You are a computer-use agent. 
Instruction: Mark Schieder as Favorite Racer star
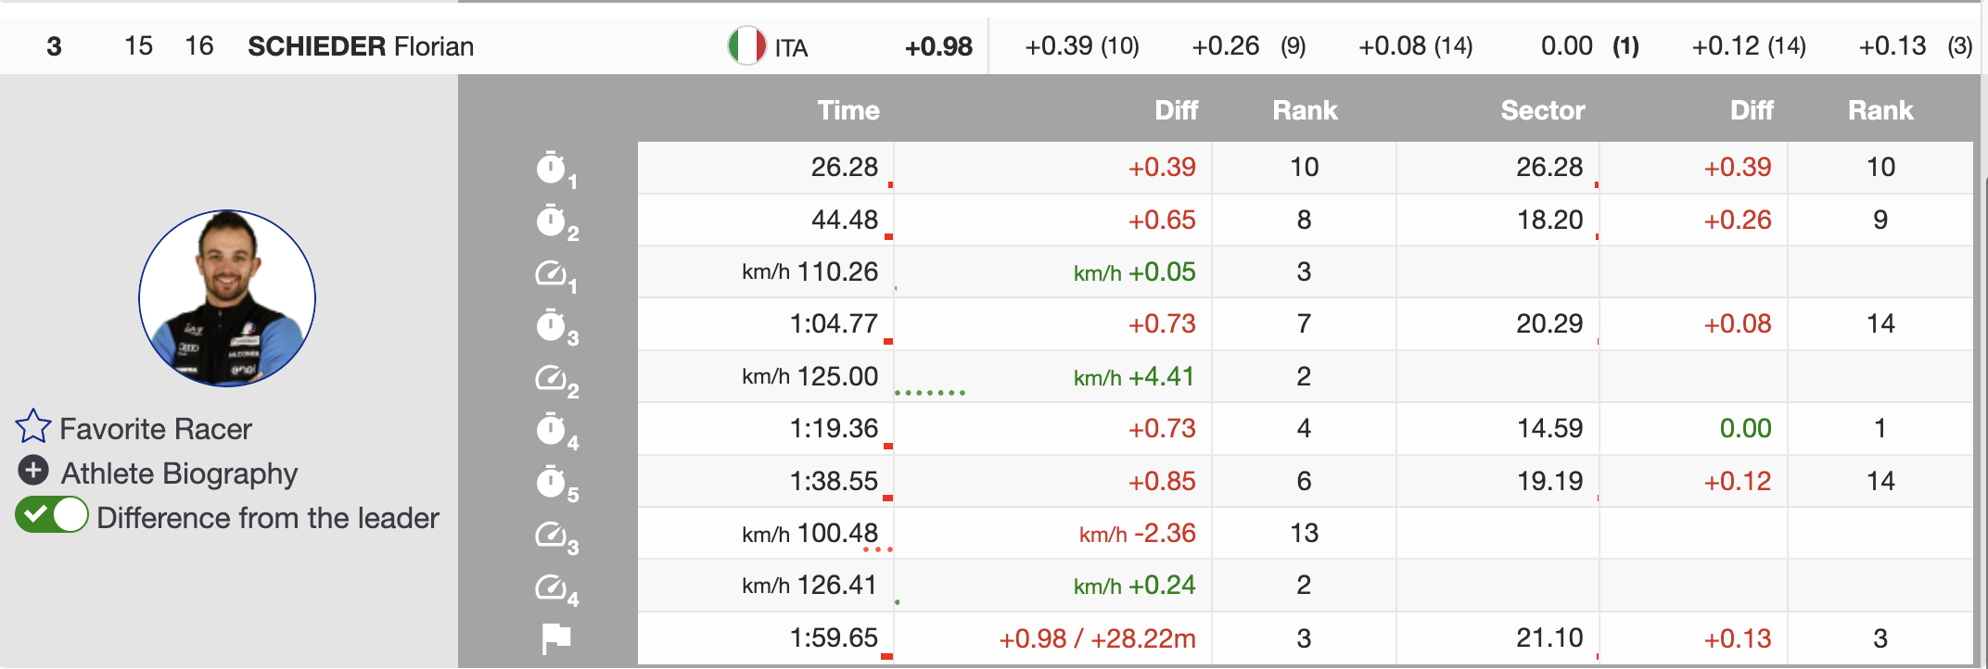[x=33, y=427]
